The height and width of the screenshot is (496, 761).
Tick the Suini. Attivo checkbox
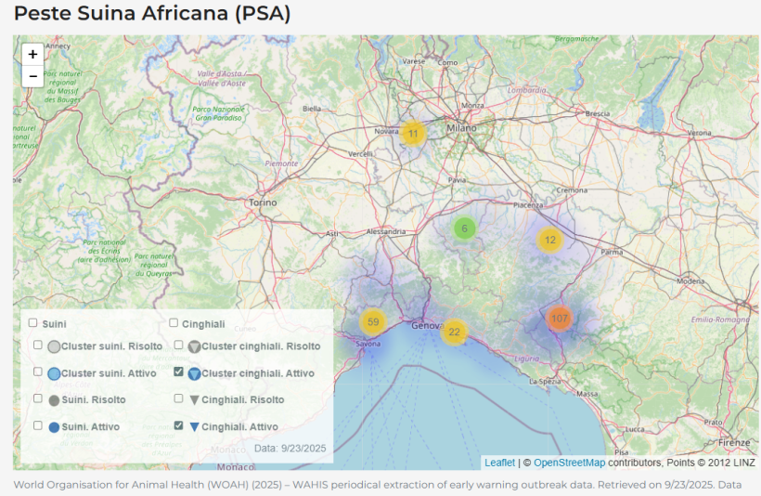click(38, 425)
